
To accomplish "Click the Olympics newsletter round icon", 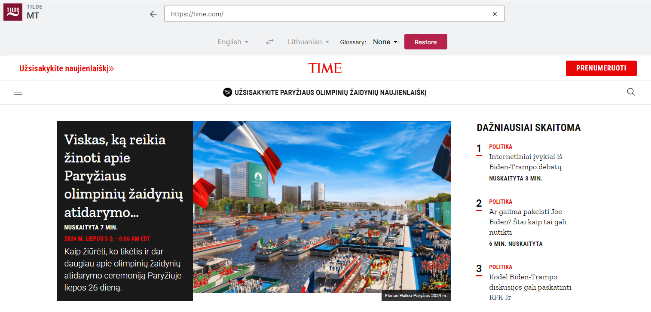I will [228, 92].
